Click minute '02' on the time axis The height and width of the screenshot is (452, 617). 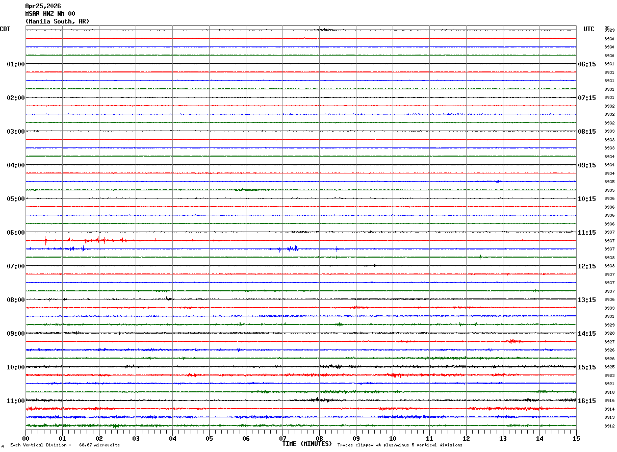click(x=99, y=438)
